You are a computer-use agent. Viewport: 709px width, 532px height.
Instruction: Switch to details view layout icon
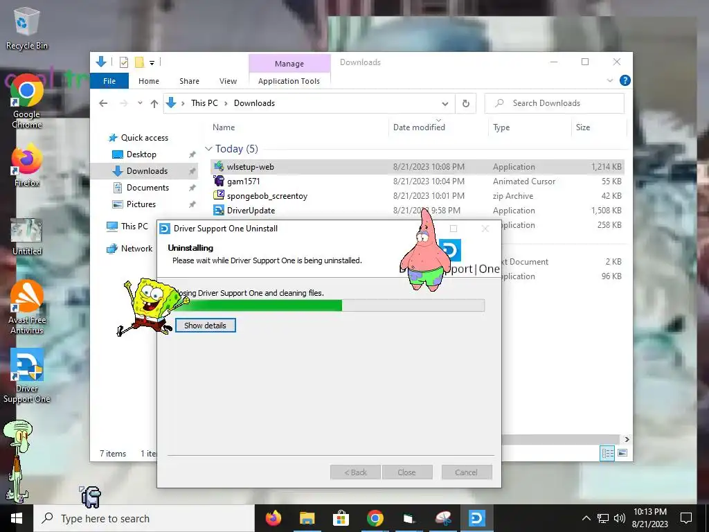pos(607,453)
